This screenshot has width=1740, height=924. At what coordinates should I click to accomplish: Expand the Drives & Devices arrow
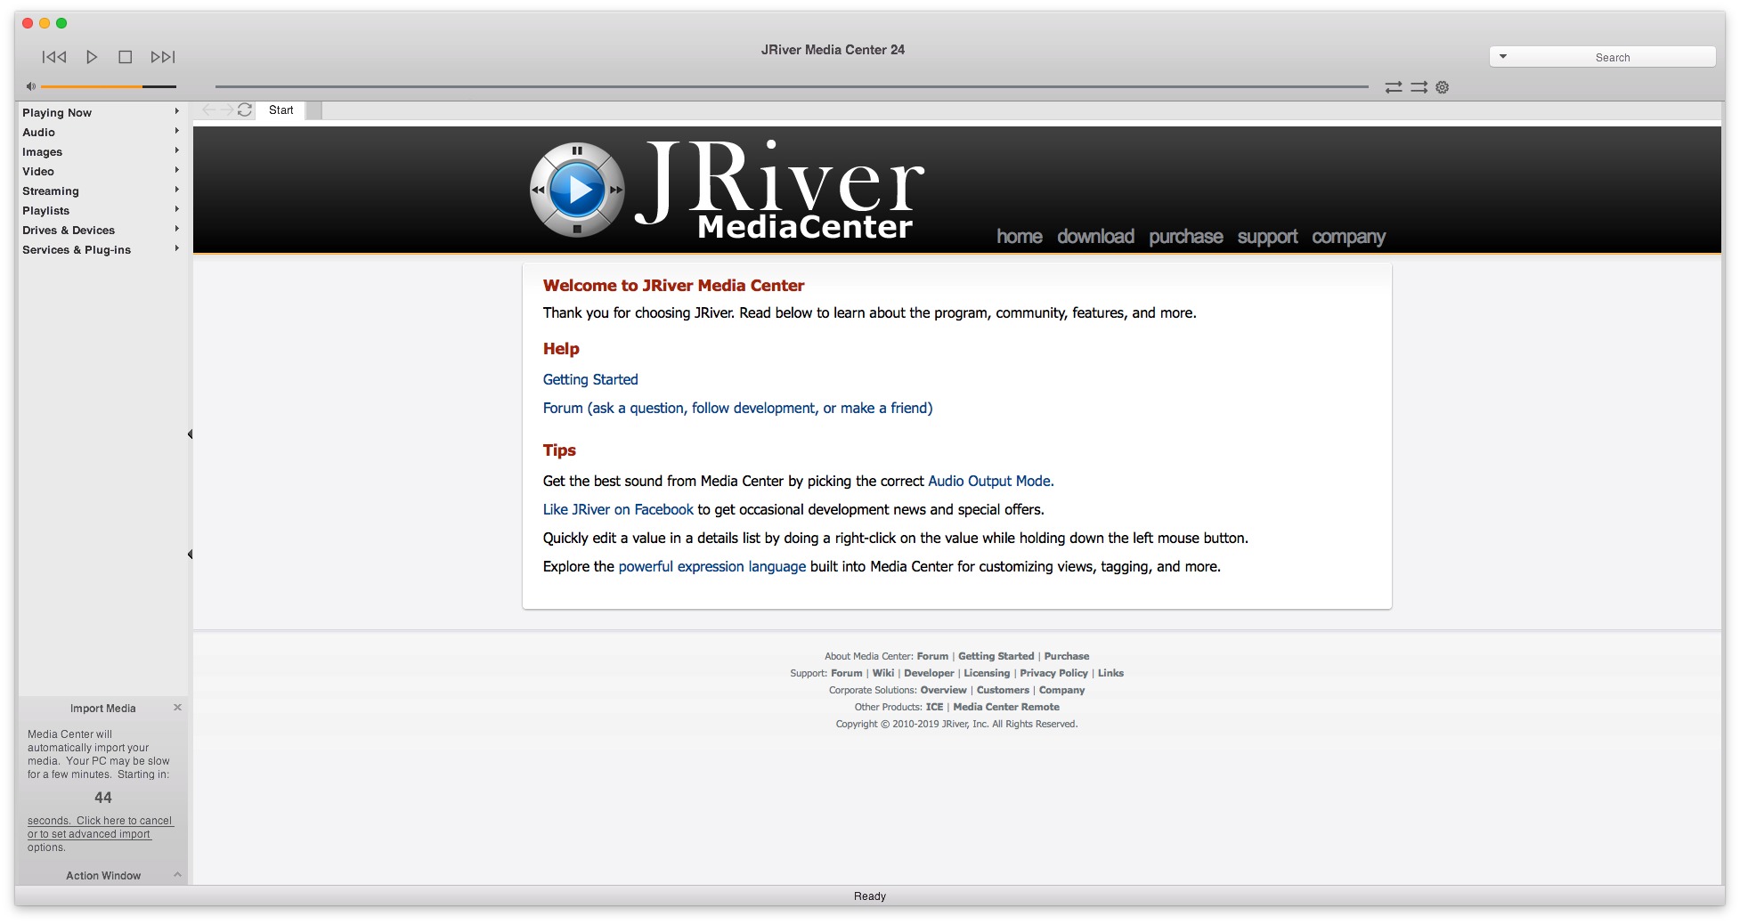coord(177,229)
